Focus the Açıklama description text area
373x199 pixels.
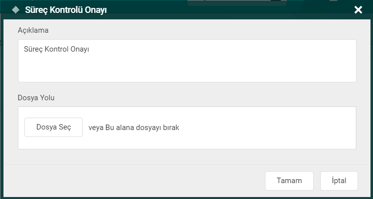click(187, 61)
